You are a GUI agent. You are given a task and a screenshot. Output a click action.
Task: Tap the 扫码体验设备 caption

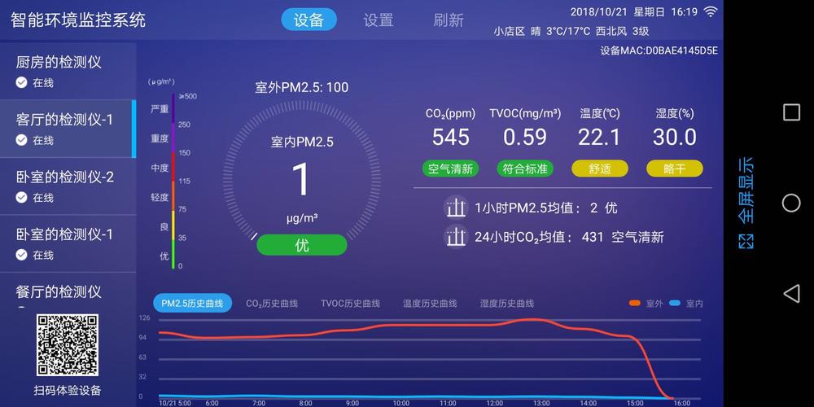[68, 391]
